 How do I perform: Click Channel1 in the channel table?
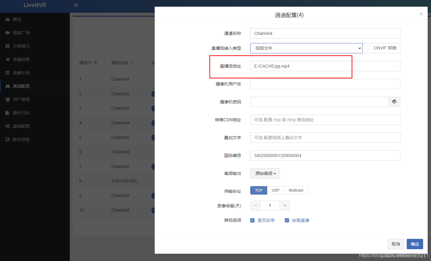coord(120,79)
